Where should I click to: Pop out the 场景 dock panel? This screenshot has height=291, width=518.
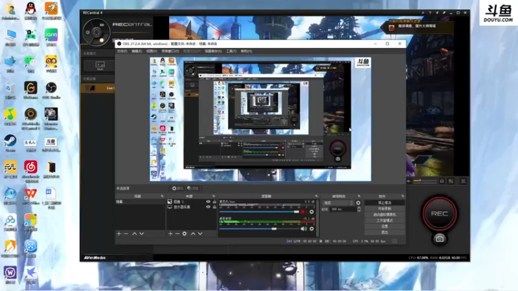click(163, 196)
